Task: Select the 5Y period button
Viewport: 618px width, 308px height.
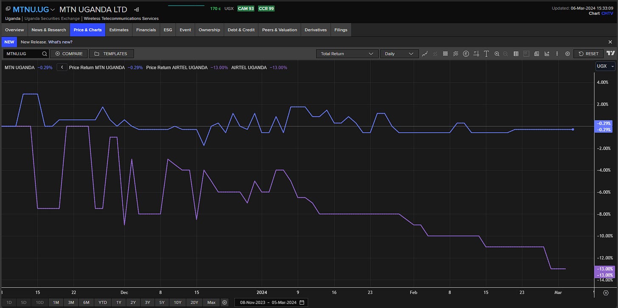Action: pos(162,302)
